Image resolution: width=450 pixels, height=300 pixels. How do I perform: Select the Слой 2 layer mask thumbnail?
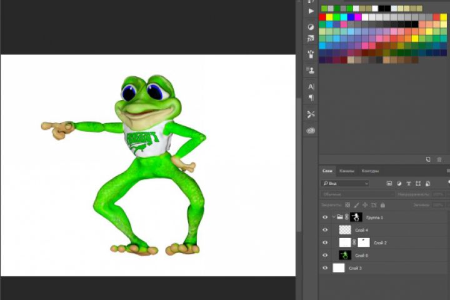coord(364,242)
